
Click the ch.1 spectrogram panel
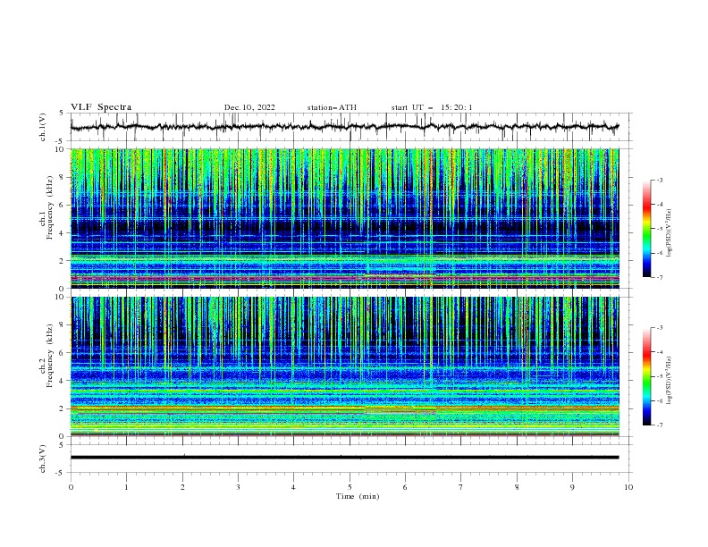click(x=344, y=218)
